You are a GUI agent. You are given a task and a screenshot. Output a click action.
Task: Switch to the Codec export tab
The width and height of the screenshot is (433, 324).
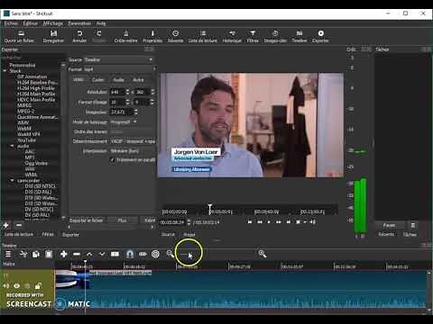click(98, 80)
